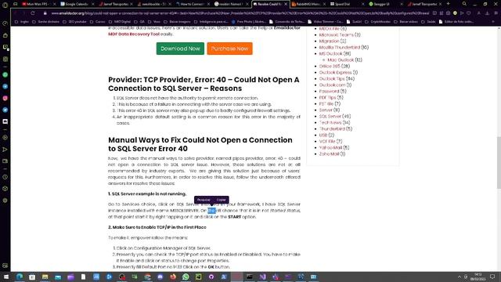Image resolution: width=501 pixels, height=282 pixels.
Task: Open the Mac Outlook subcategory link
Action: (x=341, y=60)
